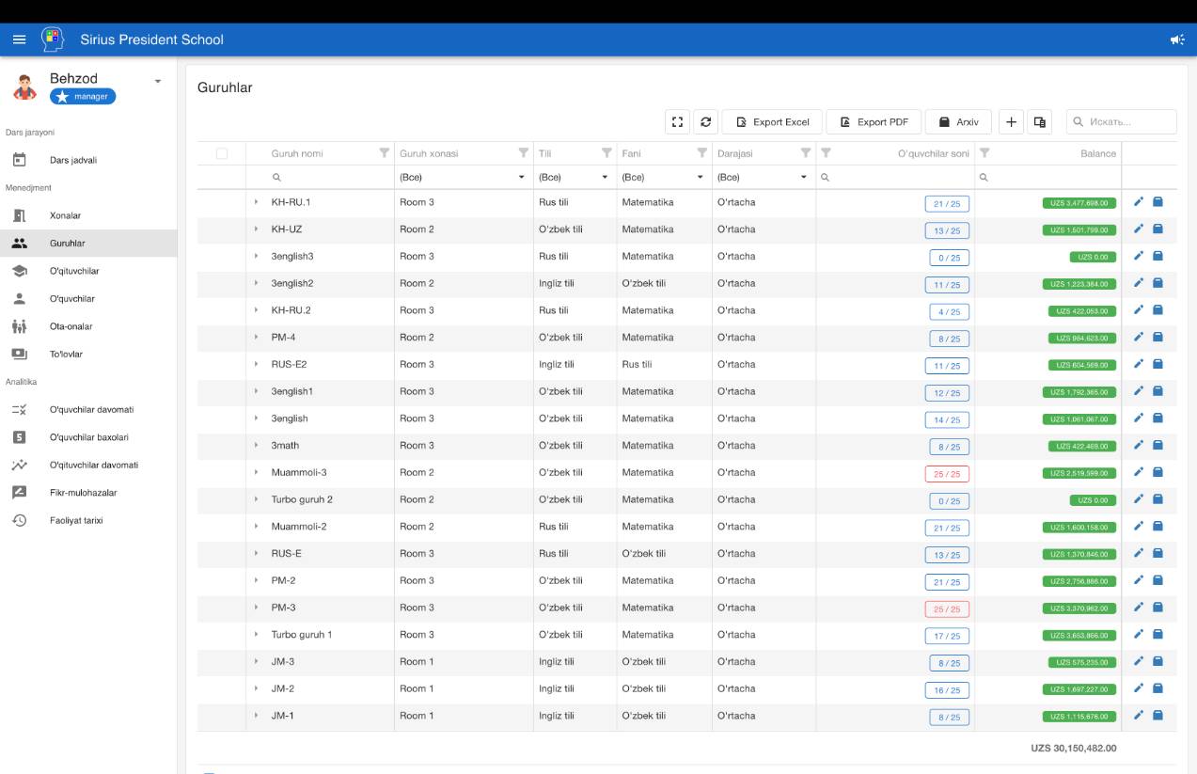Archive the JM-2 group
The height and width of the screenshot is (774, 1197).
pyautogui.click(x=1158, y=688)
